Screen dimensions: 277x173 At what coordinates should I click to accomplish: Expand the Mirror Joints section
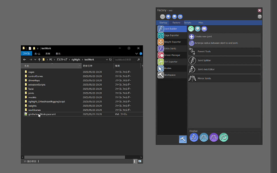224,78
